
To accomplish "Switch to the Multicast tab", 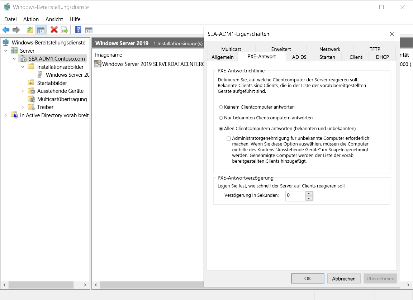I will tap(231, 49).
